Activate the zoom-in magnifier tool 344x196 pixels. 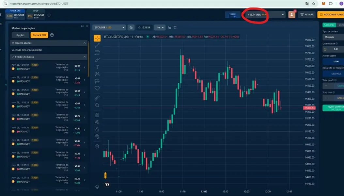(97, 106)
